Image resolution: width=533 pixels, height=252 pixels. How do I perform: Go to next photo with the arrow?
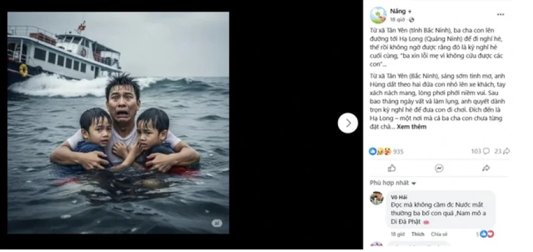pos(347,123)
